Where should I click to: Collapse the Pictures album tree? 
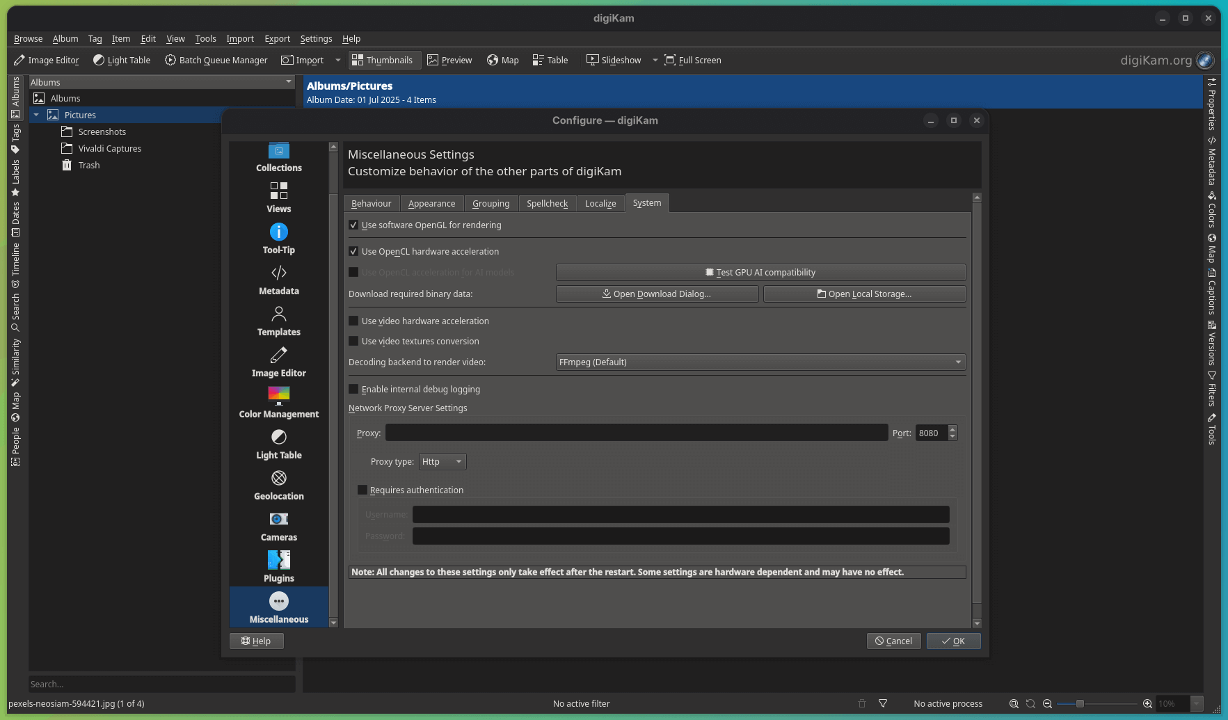pyautogui.click(x=37, y=115)
